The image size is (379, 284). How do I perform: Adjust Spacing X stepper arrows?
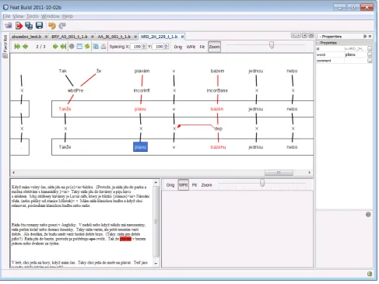click(144, 47)
